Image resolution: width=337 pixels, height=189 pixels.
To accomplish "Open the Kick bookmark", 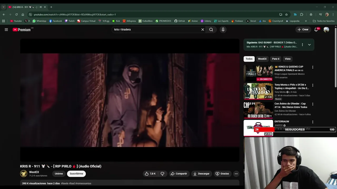I will pyautogui.click(x=116, y=21).
